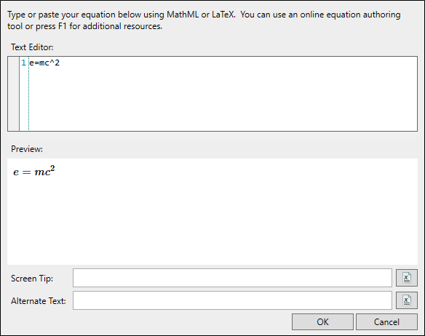Click empty space inside the Text Editor box
This screenshot has height=336, width=425.
point(222,100)
